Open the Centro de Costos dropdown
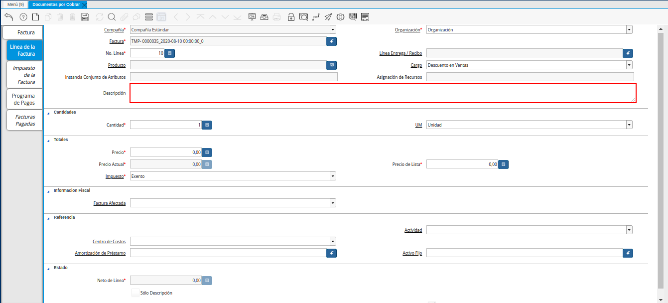Screen dimensions: 668x303 click(332, 241)
